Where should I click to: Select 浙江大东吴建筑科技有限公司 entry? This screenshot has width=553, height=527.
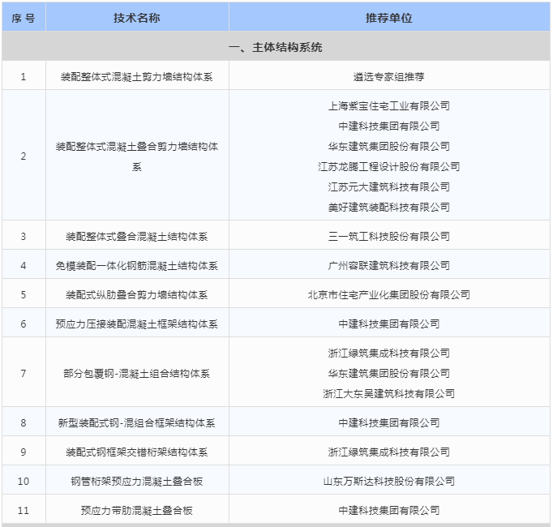pyautogui.click(x=389, y=393)
